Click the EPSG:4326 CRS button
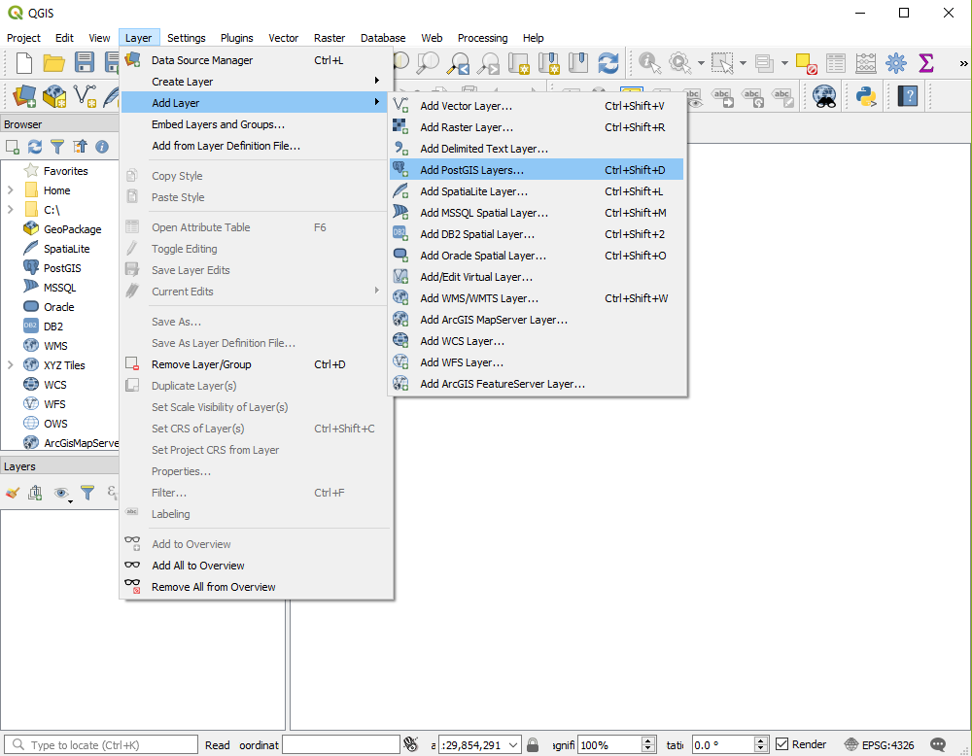 (880, 745)
